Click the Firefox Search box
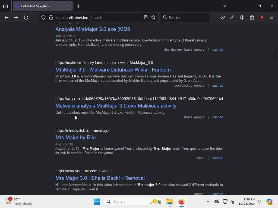278x208 pixels. (x=185, y=18)
